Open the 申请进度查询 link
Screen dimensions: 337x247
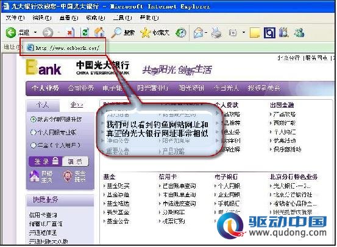coord(179,203)
